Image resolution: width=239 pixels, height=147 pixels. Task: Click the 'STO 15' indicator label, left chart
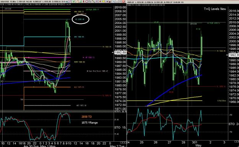[120, 128]
